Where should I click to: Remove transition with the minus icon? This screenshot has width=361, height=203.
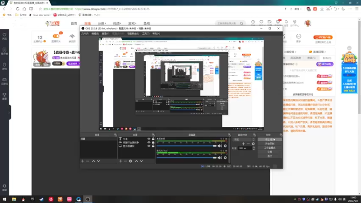[x=248, y=144]
